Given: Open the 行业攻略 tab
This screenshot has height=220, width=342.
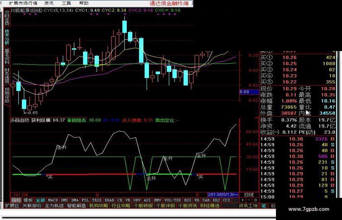Looking at the screenshot, I should (121, 206).
